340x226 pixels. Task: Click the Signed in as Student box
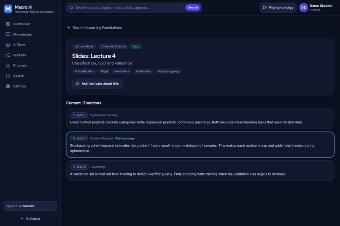[x=30, y=206]
